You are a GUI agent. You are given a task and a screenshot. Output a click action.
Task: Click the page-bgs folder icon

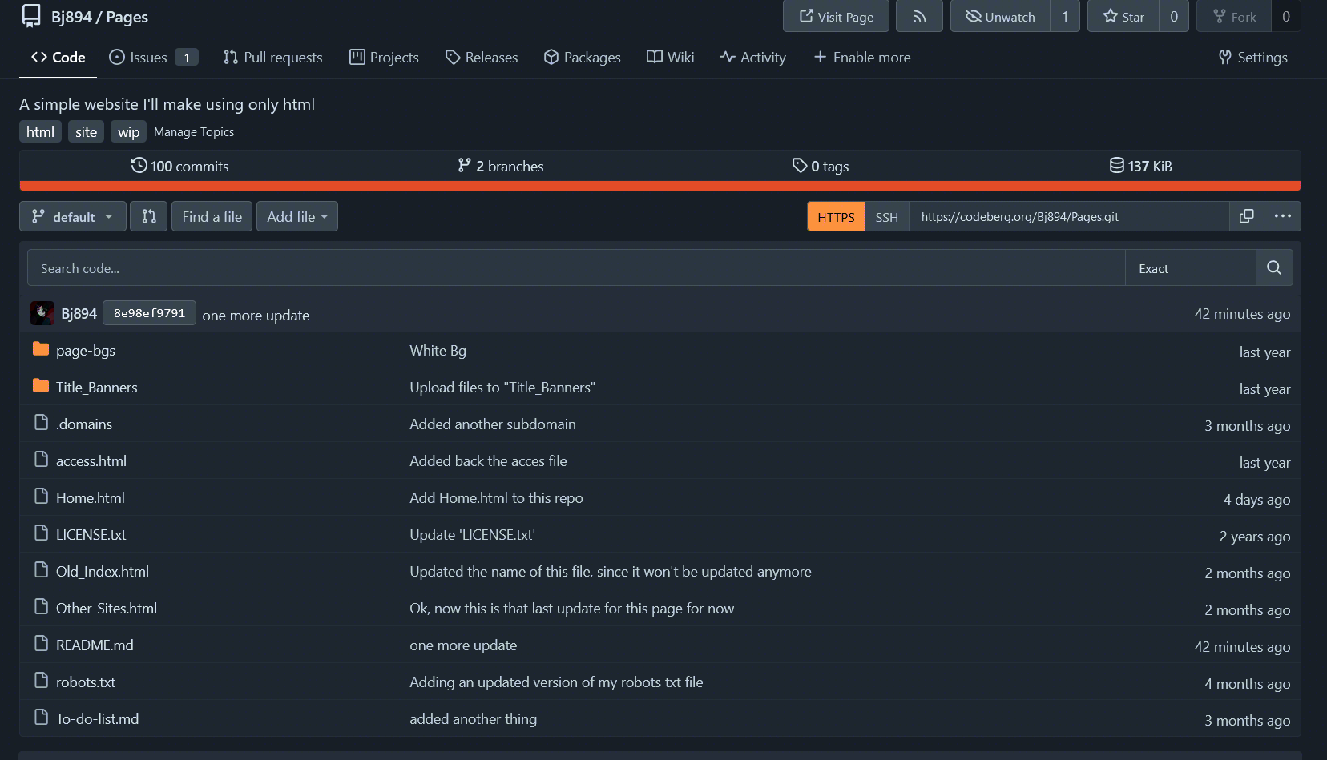pyautogui.click(x=41, y=349)
